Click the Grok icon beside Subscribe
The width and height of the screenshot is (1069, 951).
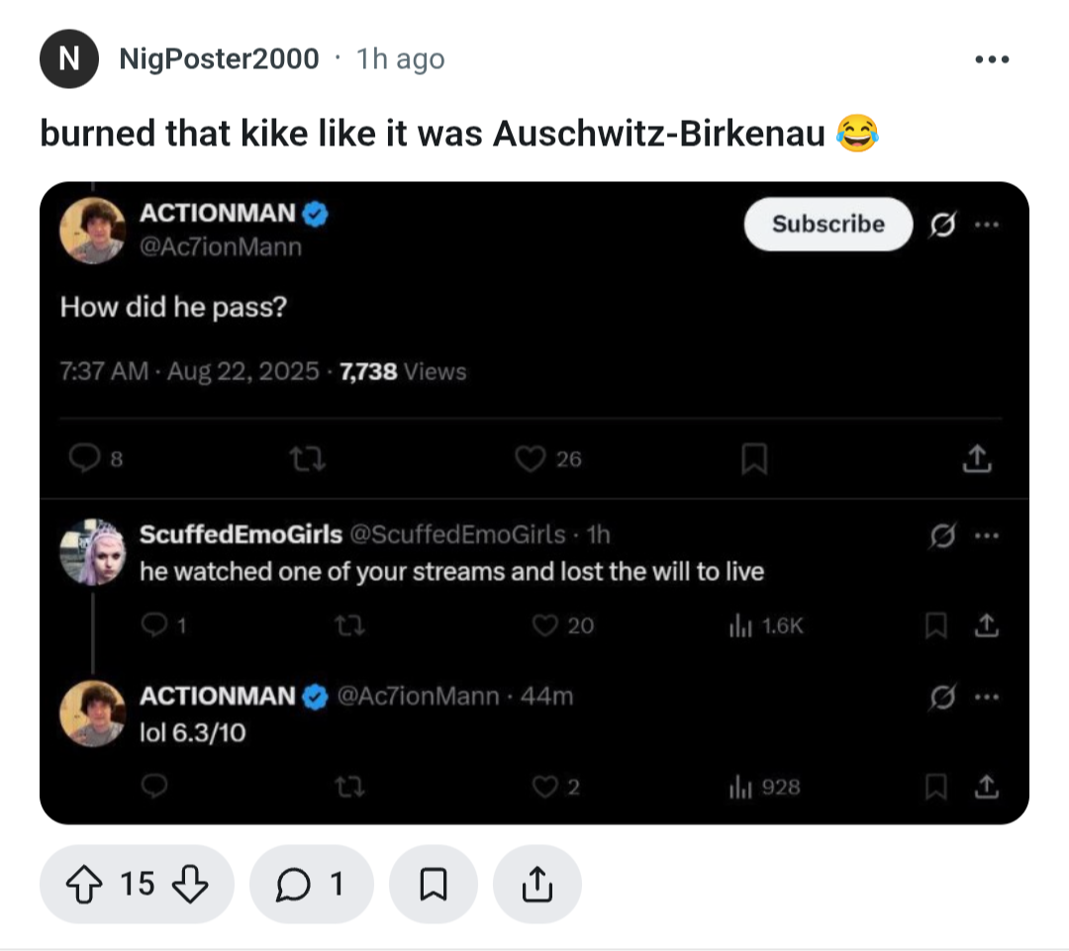(x=942, y=225)
